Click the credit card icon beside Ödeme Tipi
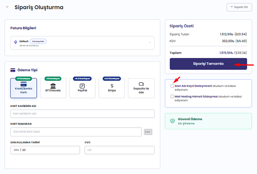The height and width of the screenshot is (174, 257). [x=13, y=70]
